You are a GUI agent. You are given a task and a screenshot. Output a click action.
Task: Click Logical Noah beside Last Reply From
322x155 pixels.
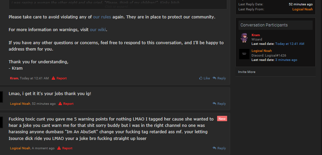pos(302,9)
